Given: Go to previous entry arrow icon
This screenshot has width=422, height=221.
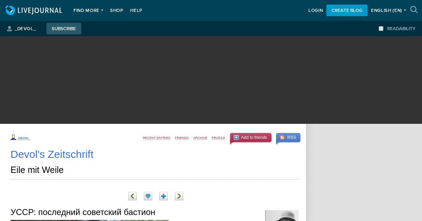Looking at the screenshot, I should pyautogui.click(x=133, y=196).
